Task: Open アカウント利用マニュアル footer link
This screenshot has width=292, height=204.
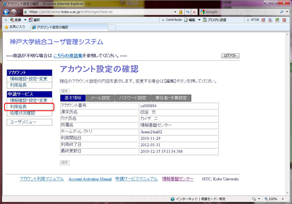Action: pyautogui.click(x=42, y=179)
